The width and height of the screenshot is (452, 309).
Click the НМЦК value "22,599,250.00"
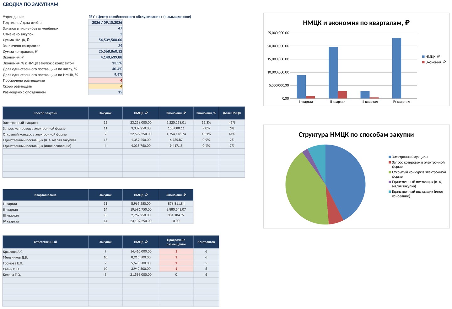click(x=141, y=134)
